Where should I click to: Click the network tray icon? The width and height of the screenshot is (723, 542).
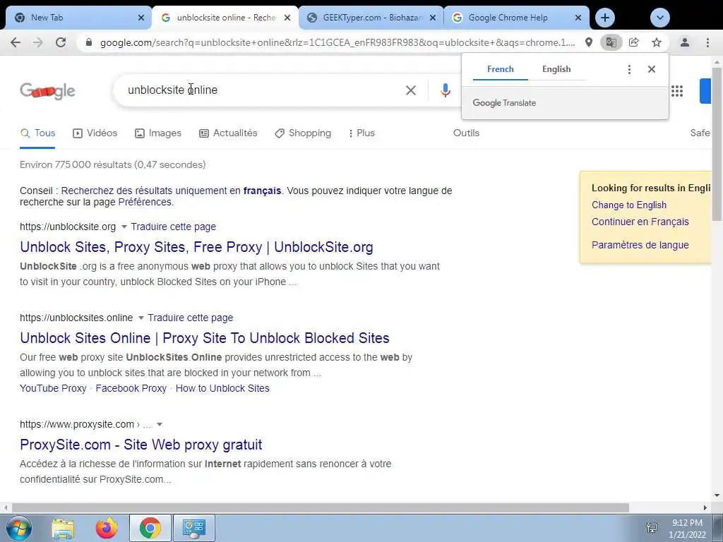click(x=652, y=527)
